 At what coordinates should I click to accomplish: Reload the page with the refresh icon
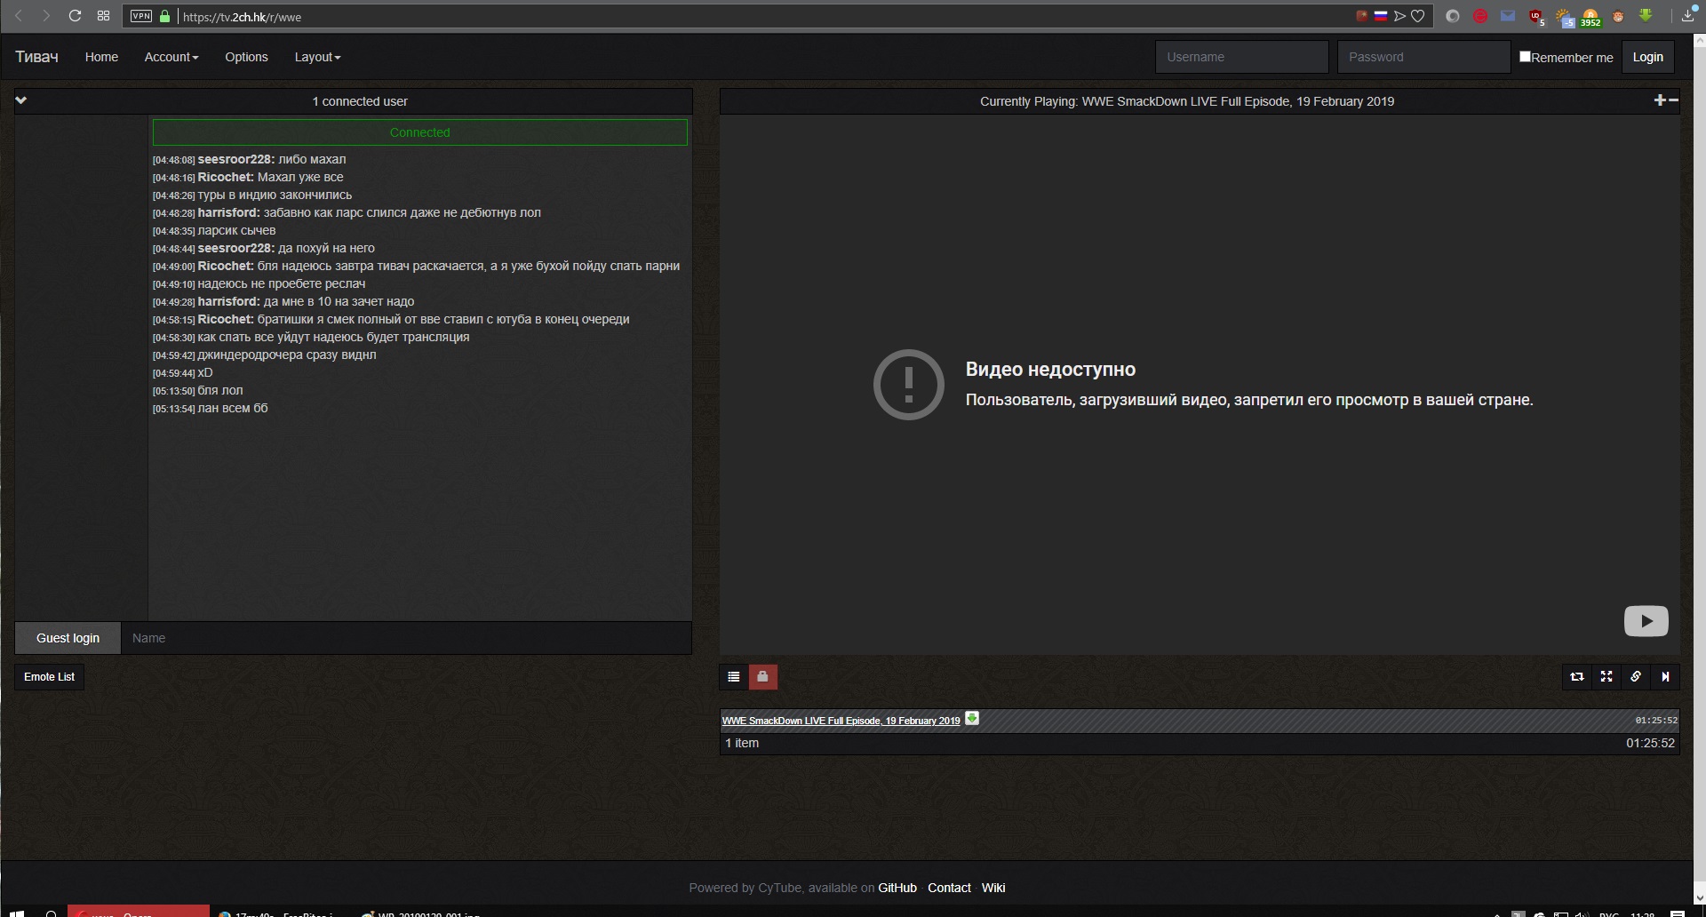point(75,16)
